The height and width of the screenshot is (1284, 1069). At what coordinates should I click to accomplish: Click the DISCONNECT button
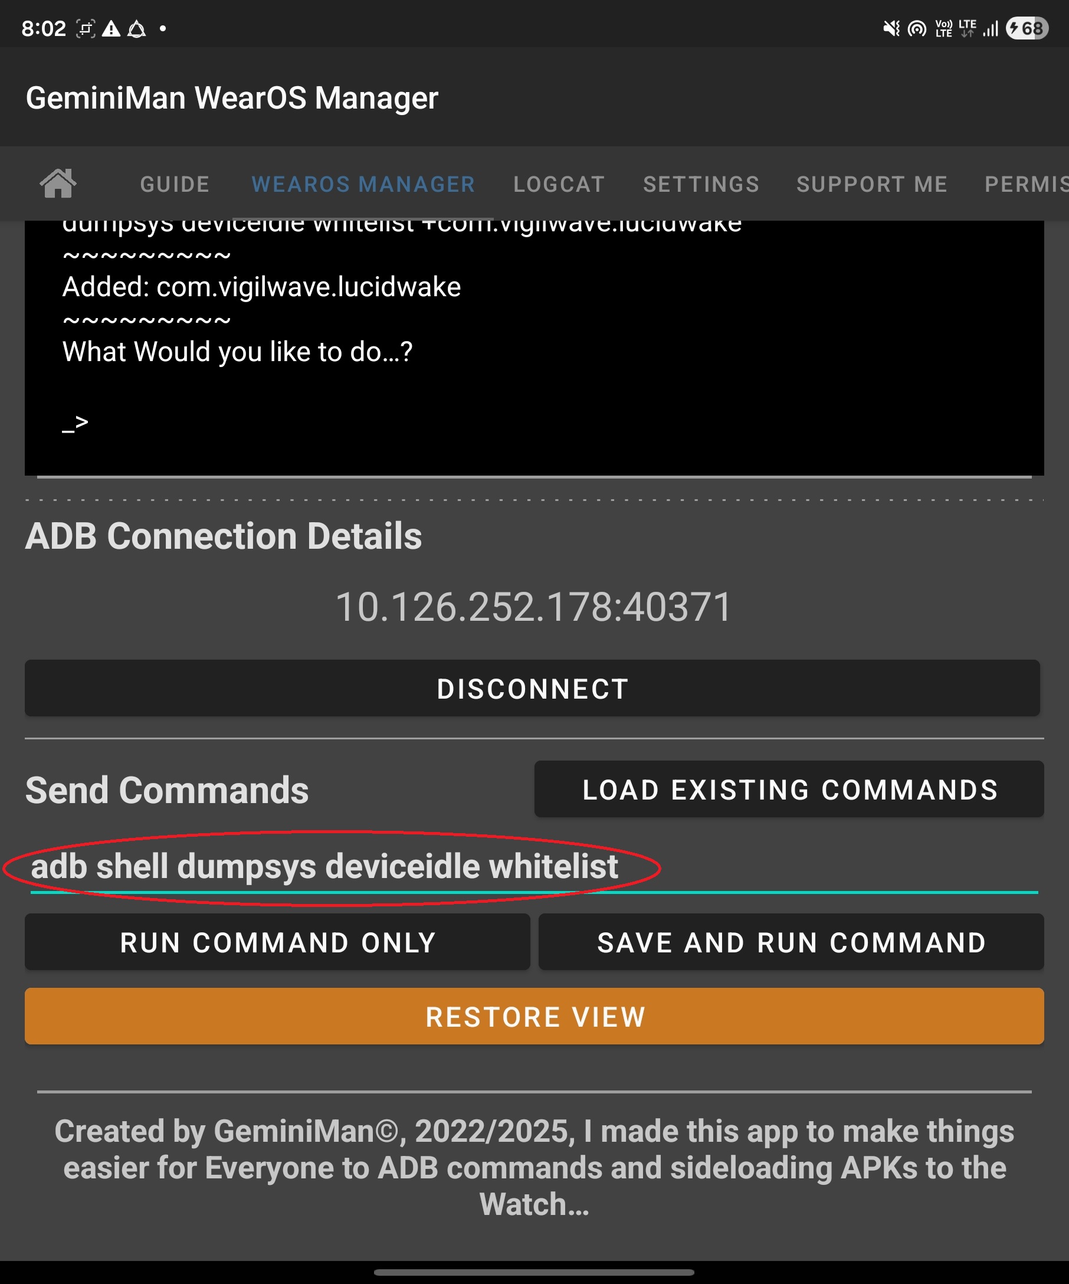532,689
